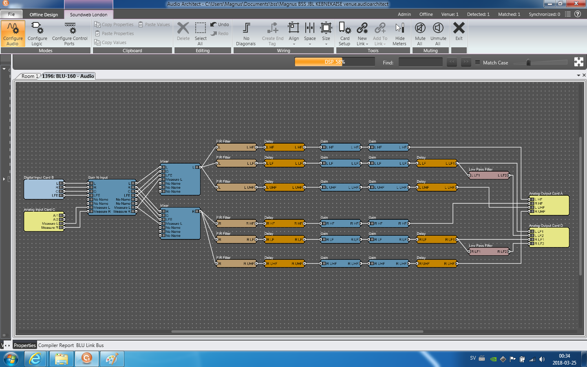The image size is (587, 367).
Task: Click the Windows Start button
Action: tap(11, 359)
